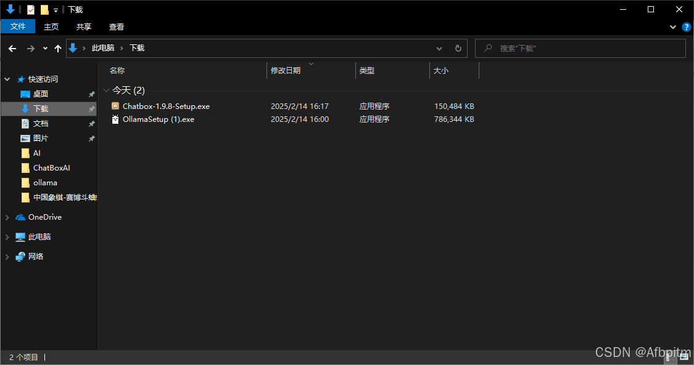Image resolution: width=694 pixels, height=365 pixels.
Task: Expand the OneDrive tree node
Action: coord(7,217)
